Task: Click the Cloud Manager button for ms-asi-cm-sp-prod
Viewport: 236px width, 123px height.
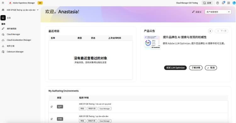Action: tap(104, 108)
